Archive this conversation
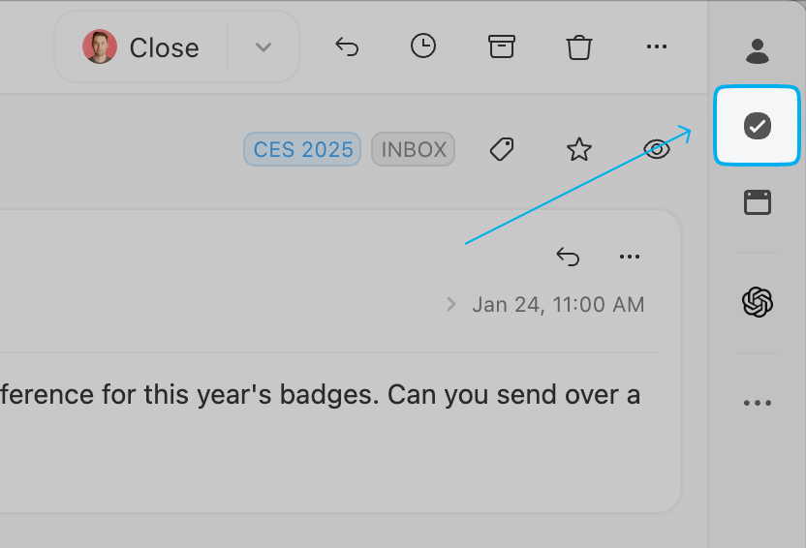The image size is (806, 548). [x=501, y=46]
